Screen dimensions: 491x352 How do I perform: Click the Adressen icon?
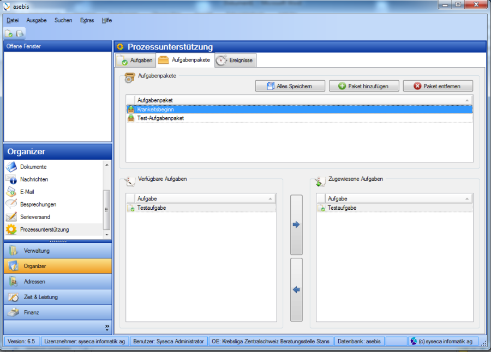pos(13,282)
